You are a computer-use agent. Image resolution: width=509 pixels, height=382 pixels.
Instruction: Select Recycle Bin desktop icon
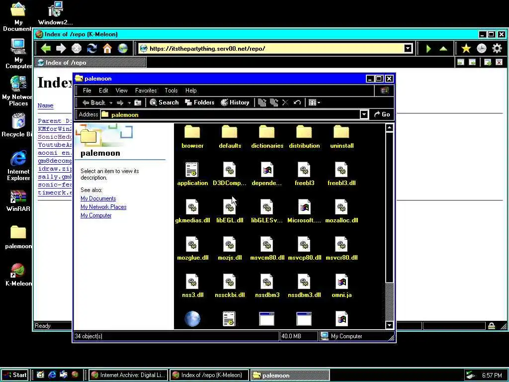tap(18, 125)
